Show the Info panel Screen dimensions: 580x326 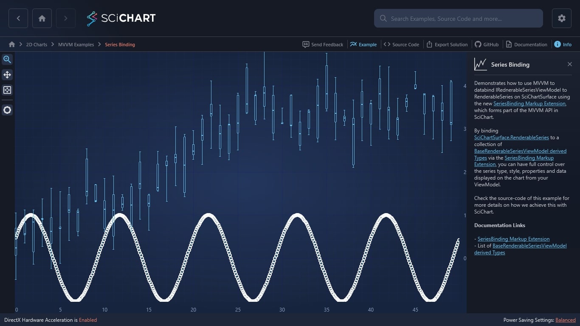pos(563,44)
